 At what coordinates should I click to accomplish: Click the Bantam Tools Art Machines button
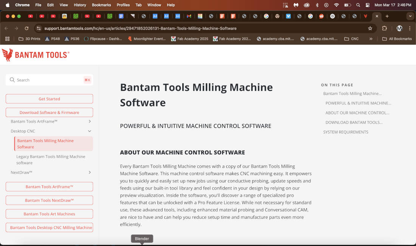tap(49, 214)
